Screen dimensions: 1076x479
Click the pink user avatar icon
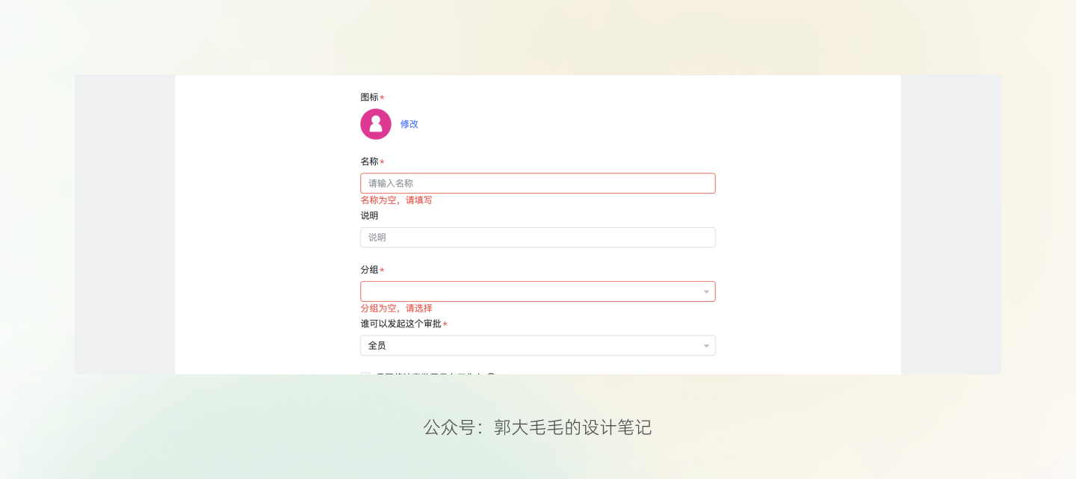click(x=376, y=124)
